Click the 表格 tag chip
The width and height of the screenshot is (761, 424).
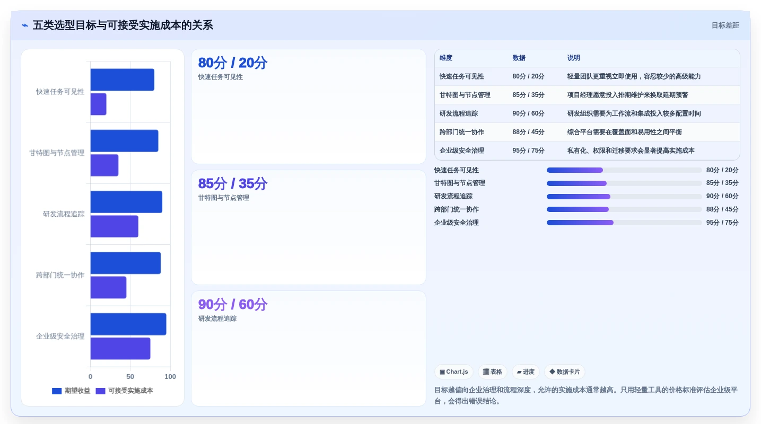(492, 372)
